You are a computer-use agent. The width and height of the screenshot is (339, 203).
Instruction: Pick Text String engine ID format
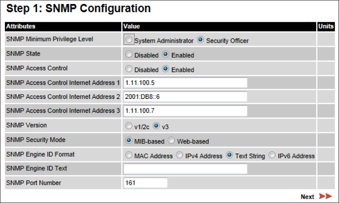tap(229, 155)
